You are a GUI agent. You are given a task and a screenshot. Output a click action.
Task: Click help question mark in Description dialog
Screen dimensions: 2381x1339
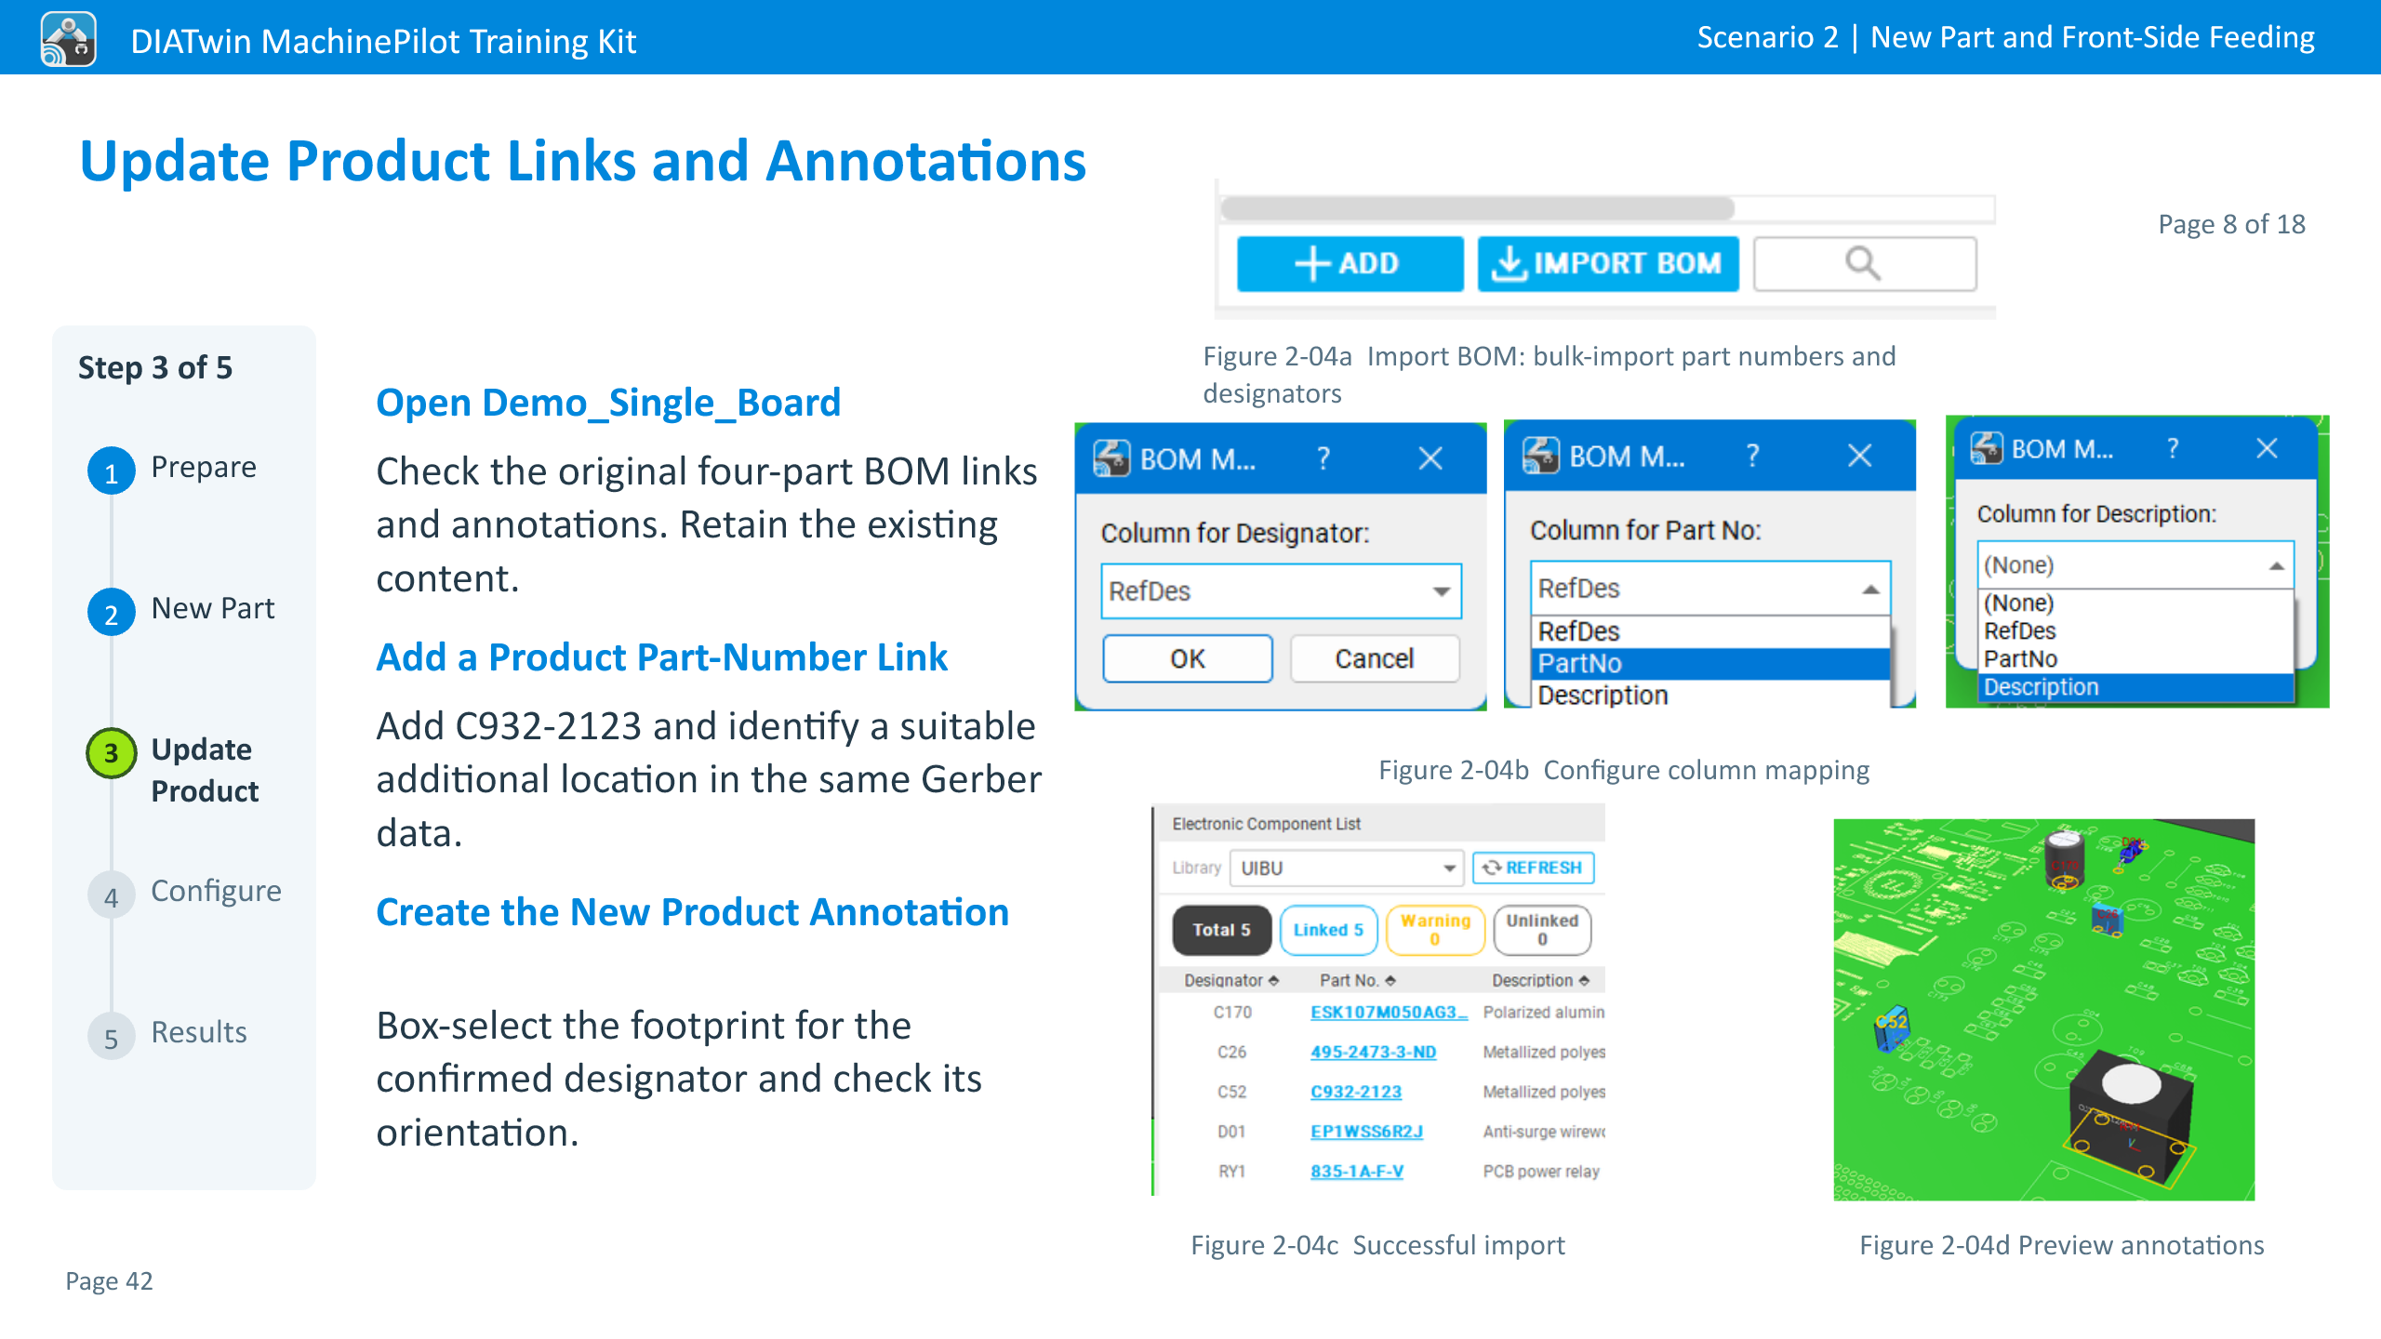[x=2173, y=449]
